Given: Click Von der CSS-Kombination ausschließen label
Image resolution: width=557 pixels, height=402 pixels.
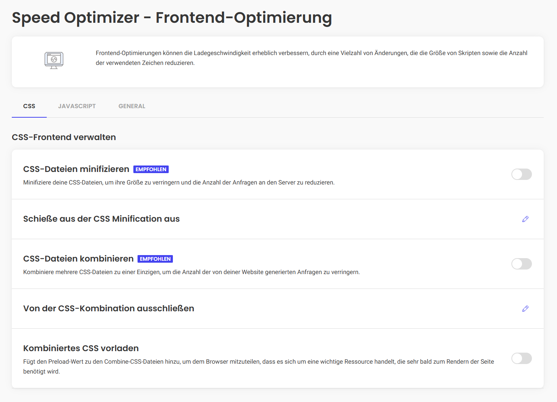Looking at the screenshot, I should tap(109, 308).
